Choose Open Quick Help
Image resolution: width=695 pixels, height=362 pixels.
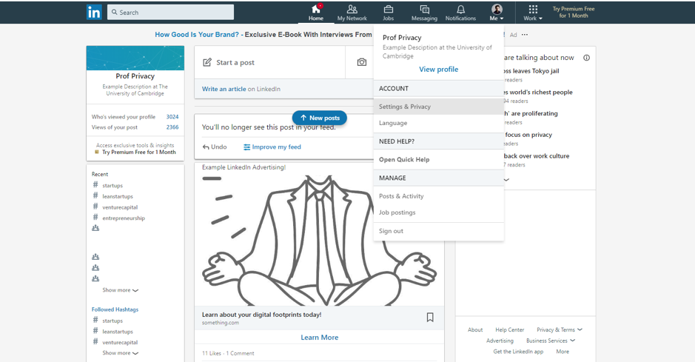[438, 159]
